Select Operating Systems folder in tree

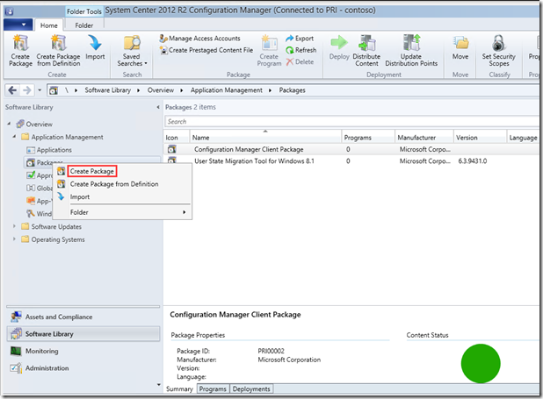tap(53, 239)
